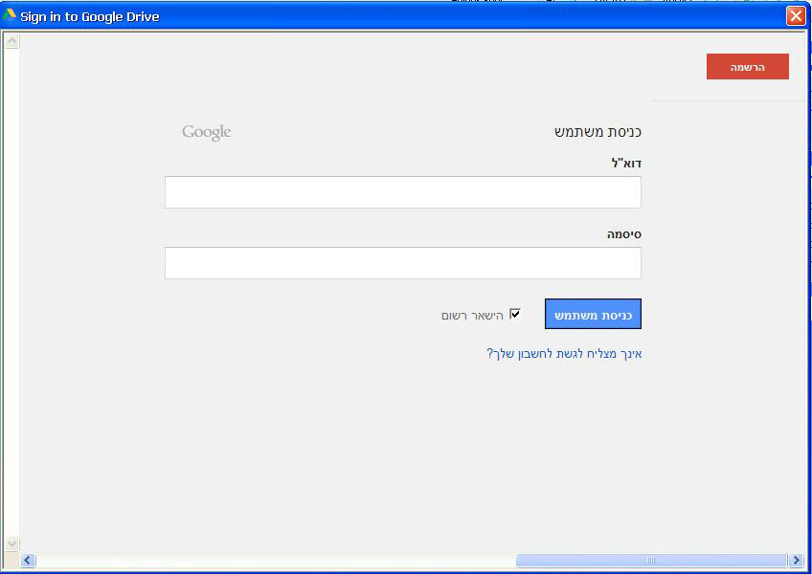The height and width of the screenshot is (574, 812).
Task: Click the vertical scrollbar up arrow
Action: tap(11, 41)
